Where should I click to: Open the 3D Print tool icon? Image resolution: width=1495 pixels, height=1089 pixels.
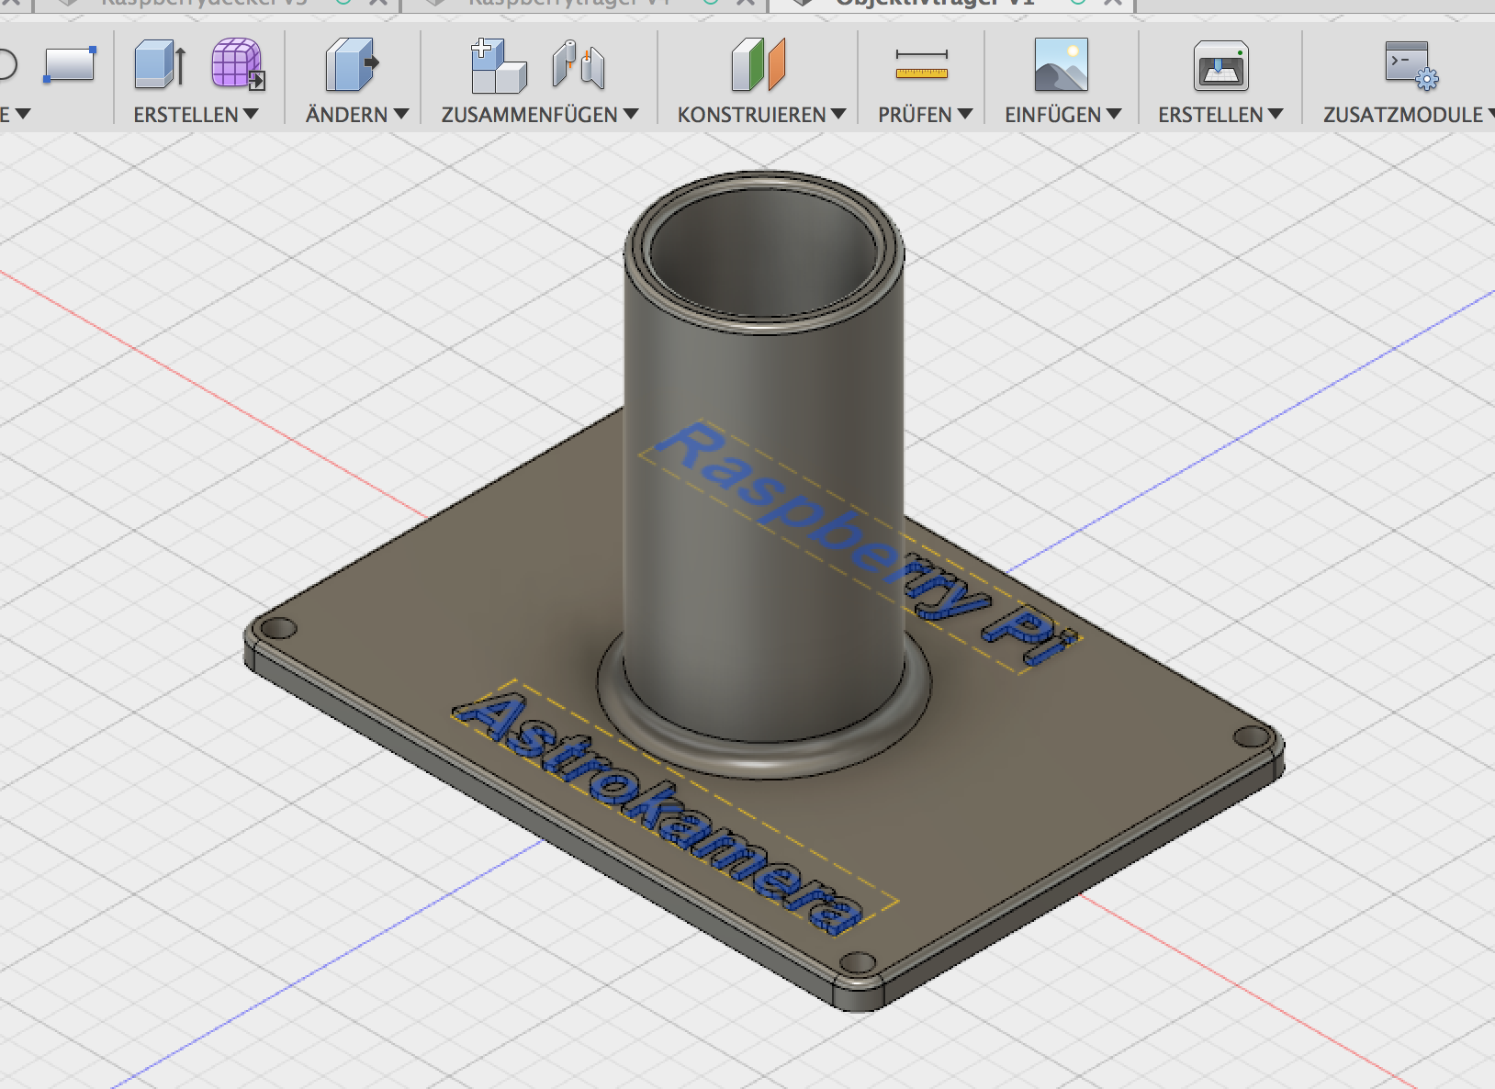[1220, 66]
